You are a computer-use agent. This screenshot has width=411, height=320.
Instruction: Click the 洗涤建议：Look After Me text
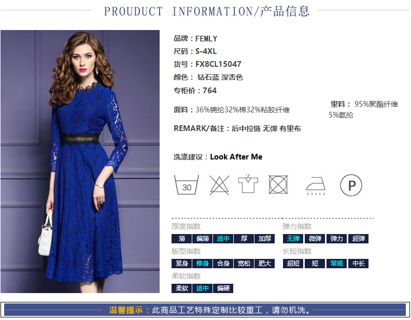[x=218, y=157]
